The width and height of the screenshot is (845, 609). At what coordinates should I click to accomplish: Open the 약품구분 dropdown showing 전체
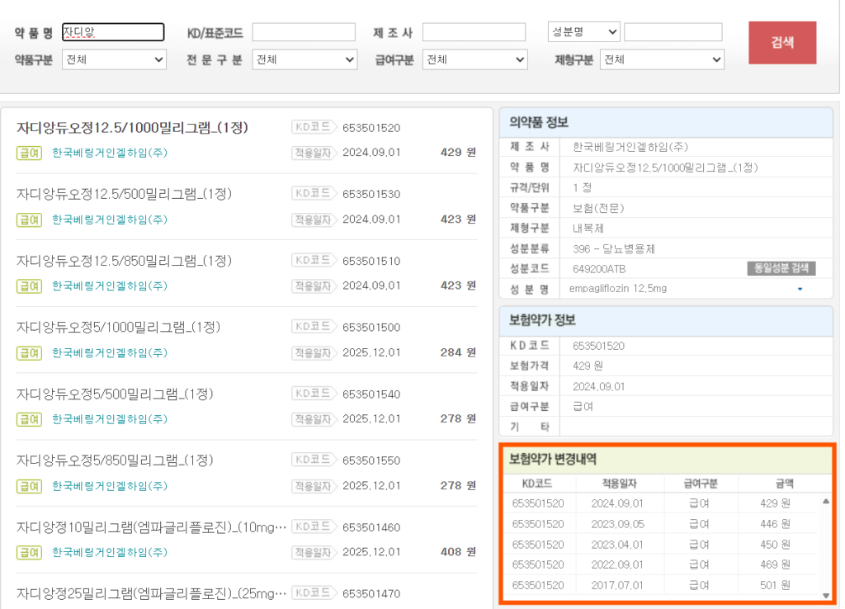[114, 59]
